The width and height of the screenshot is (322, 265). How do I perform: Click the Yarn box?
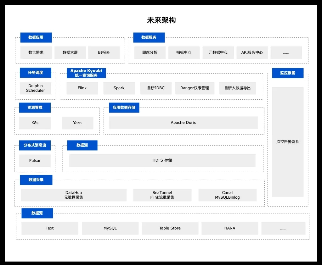coord(77,123)
